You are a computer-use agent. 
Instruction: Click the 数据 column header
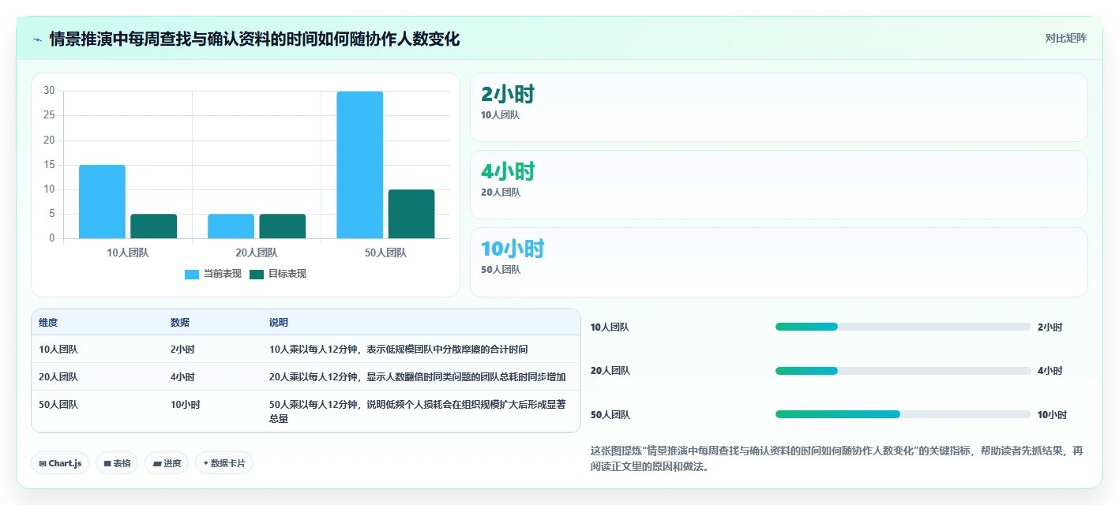click(180, 323)
